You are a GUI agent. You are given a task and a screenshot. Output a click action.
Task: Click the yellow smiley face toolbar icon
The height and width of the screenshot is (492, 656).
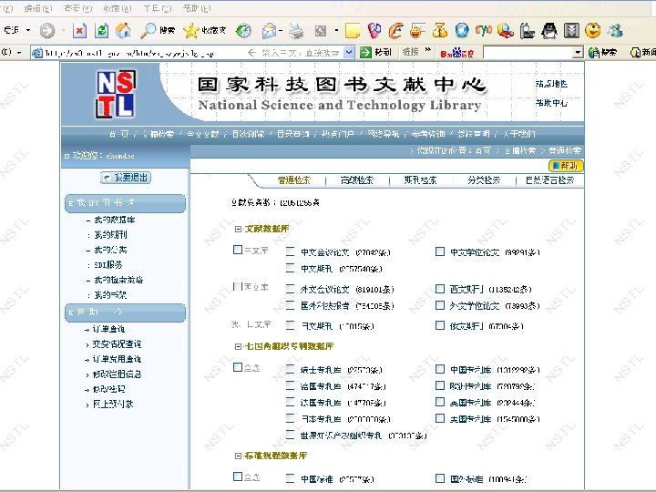click(x=593, y=30)
